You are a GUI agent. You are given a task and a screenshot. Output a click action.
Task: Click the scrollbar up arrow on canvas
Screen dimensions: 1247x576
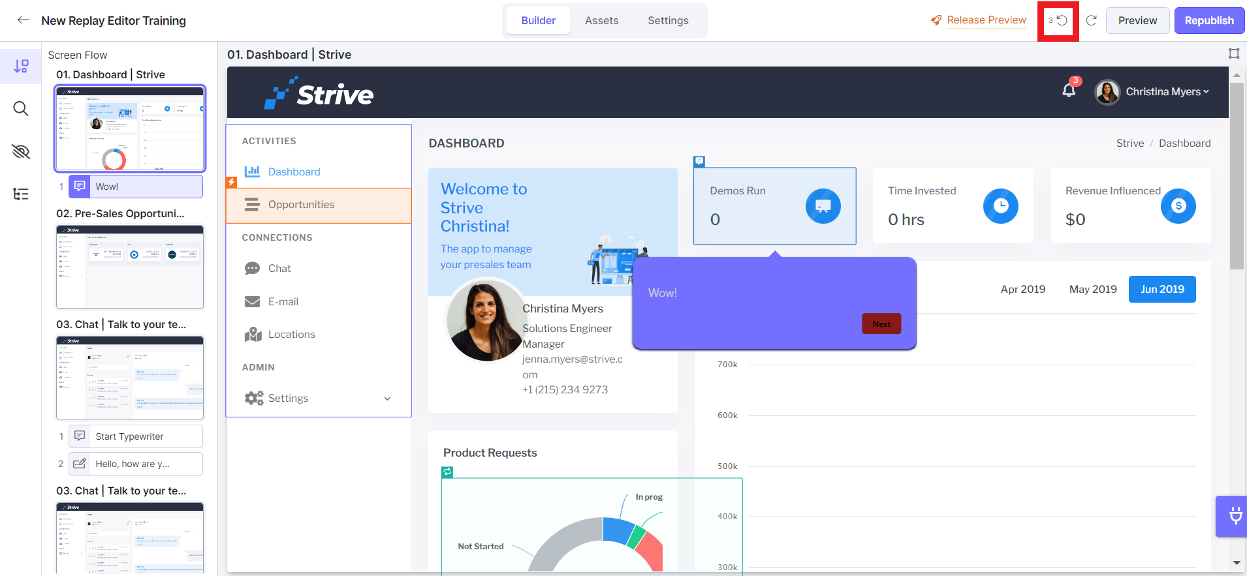click(1237, 75)
